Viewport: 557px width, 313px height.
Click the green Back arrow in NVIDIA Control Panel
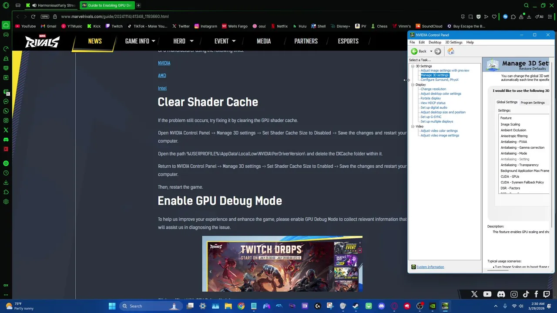coord(414,51)
